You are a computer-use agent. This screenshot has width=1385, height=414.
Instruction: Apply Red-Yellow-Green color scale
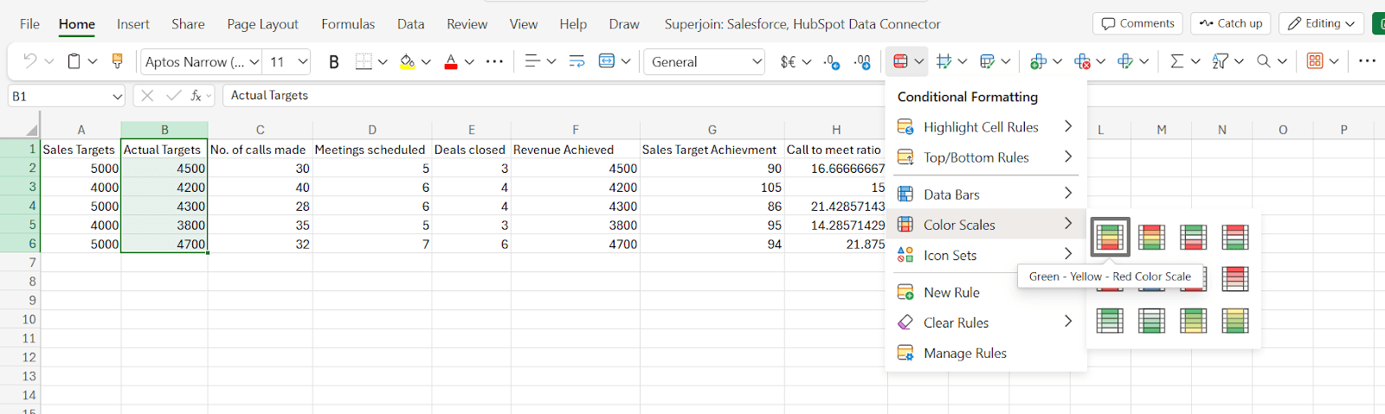[x=1151, y=237]
